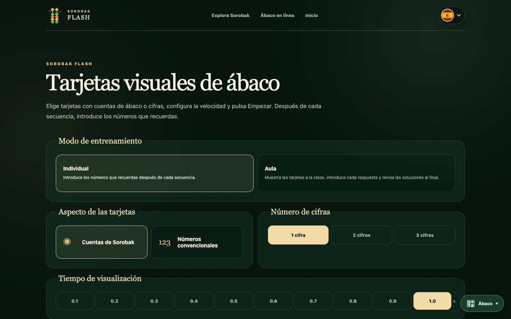
Task: Choose Cuentas de Sorobak card style
Action: (101, 242)
